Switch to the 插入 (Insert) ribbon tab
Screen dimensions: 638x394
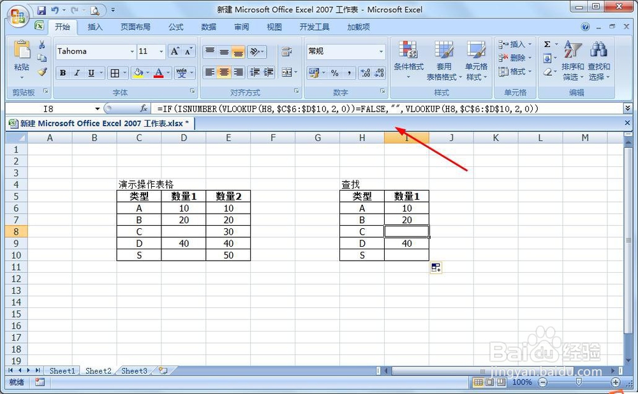pyautogui.click(x=94, y=27)
